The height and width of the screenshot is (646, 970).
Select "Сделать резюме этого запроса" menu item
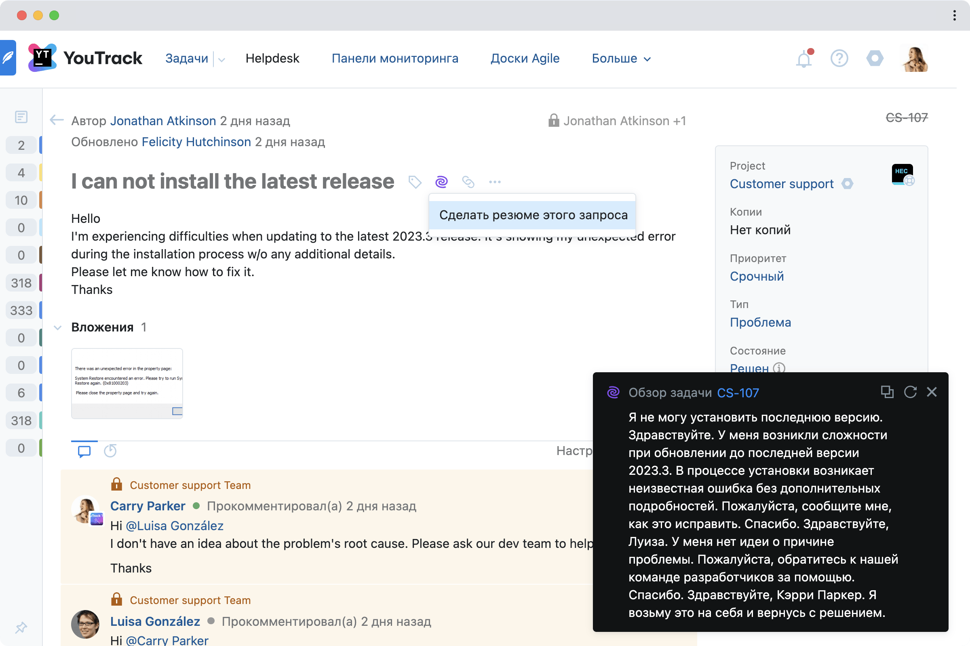point(532,215)
